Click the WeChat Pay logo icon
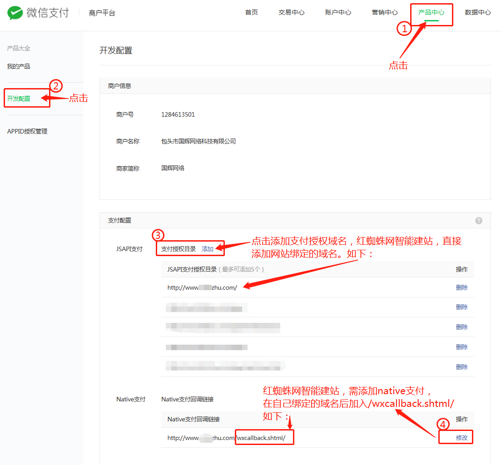 [15, 13]
